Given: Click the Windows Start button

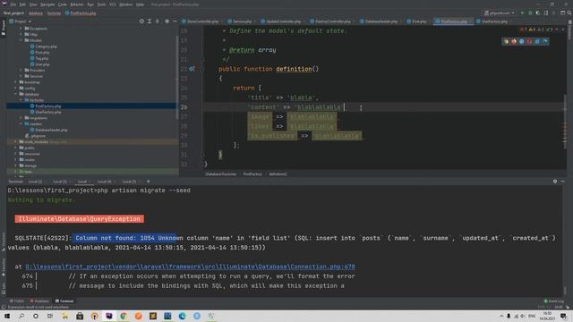Looking at the screenshot, I should click(x=6, y=316).
